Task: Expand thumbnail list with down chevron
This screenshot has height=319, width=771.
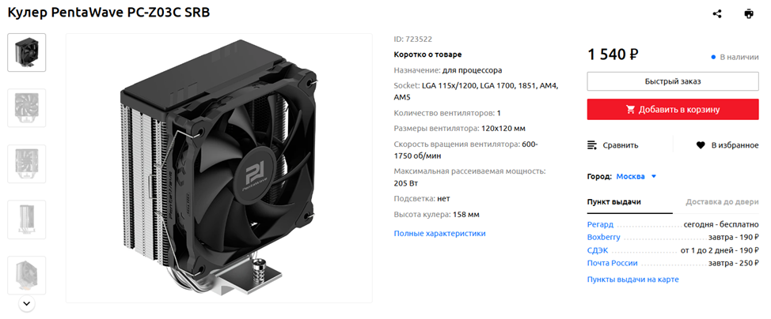Action: pyautogui.click(x=27, y=304)
